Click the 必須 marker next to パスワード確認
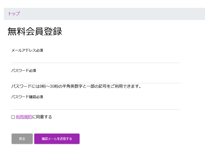Screen dimensions: 205x153 pyautogui.click(x=40, y=97)
